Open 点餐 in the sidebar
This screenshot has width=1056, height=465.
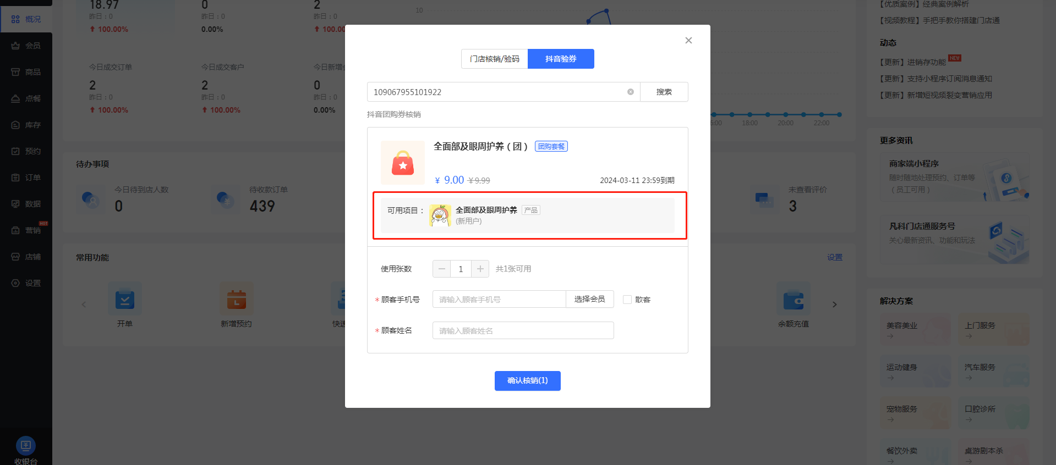(26, 98)
